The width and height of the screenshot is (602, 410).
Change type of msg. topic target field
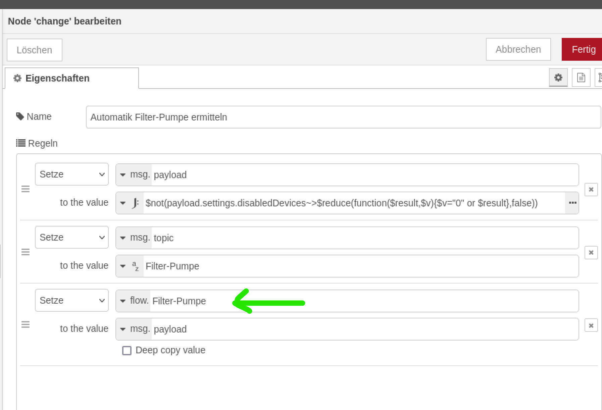pyautogui.click(x=134, y=238)
